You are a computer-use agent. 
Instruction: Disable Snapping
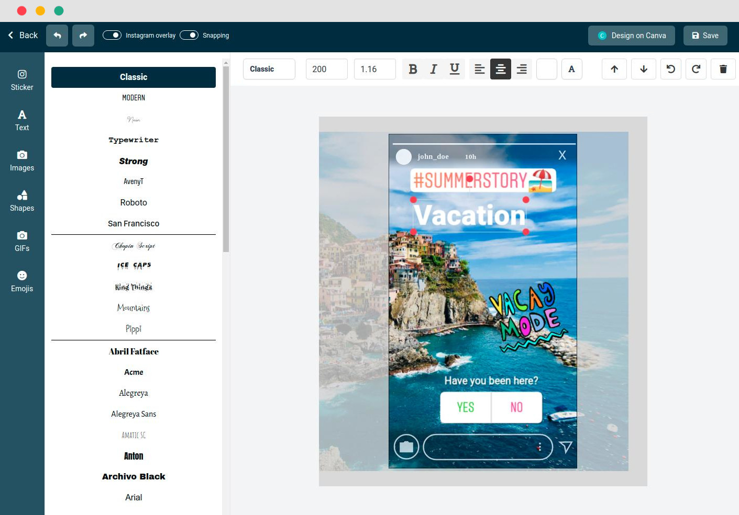click(189, 35)
